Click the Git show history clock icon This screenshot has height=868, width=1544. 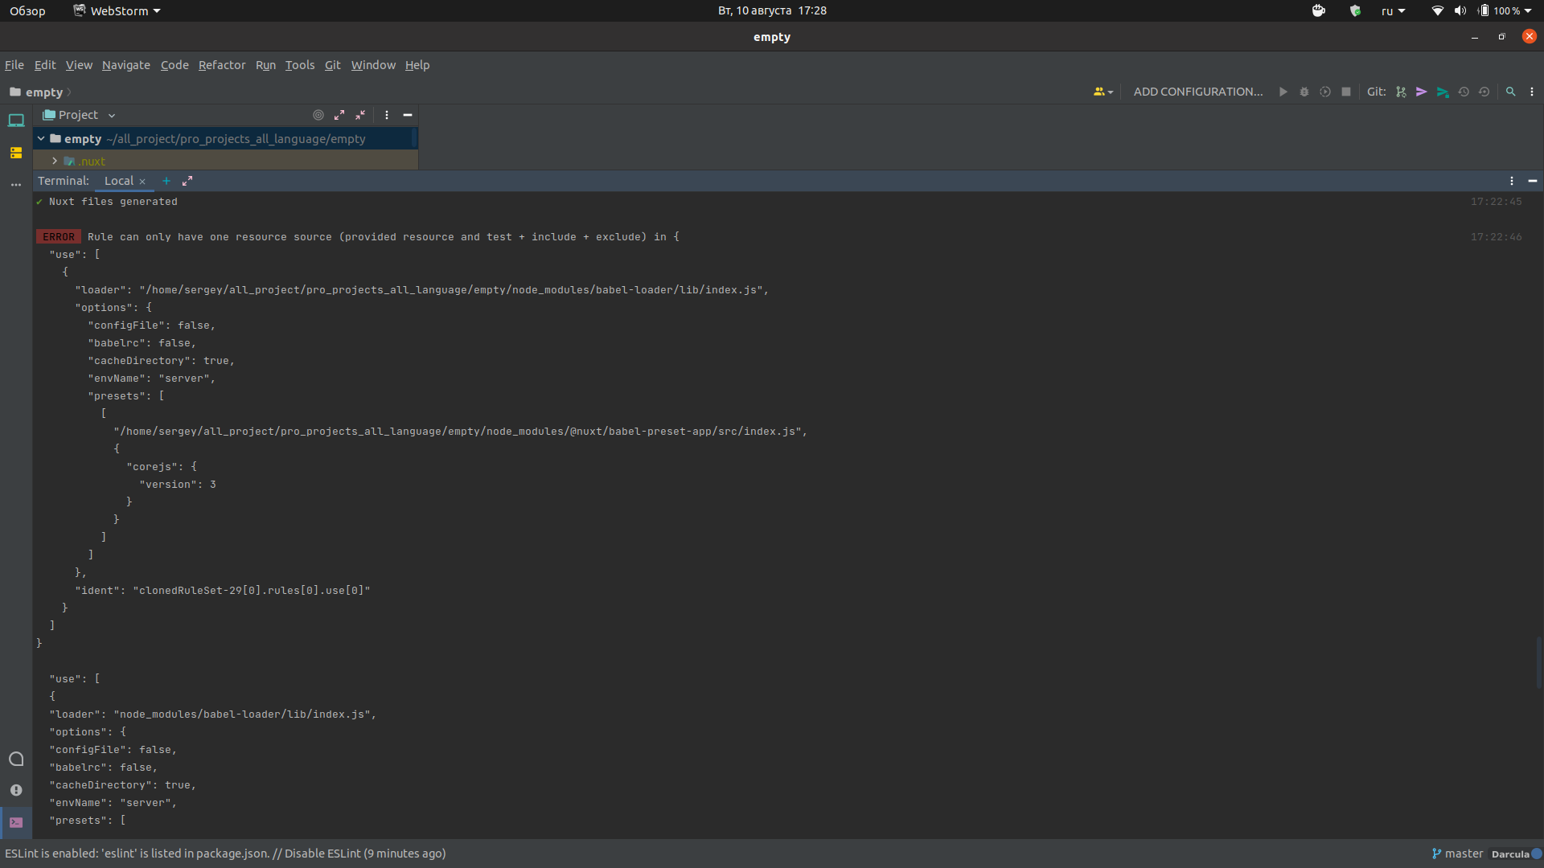(x=1464, y=92)
